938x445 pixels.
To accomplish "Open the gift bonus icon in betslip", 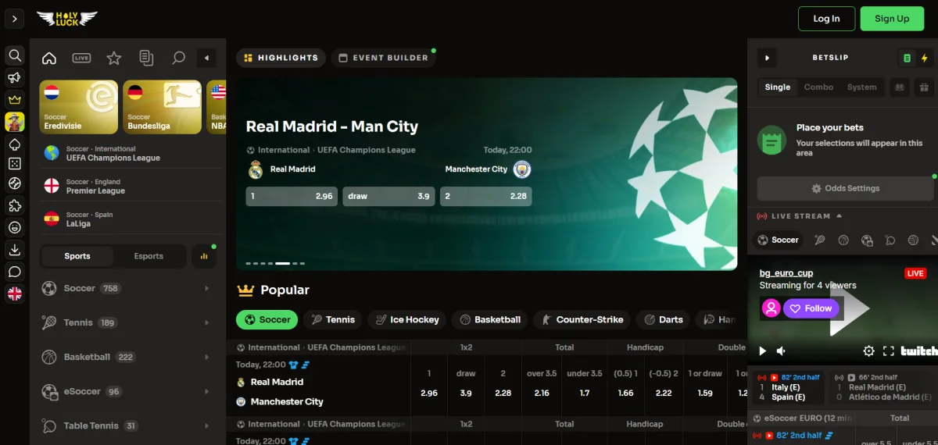I will point(924,87).
